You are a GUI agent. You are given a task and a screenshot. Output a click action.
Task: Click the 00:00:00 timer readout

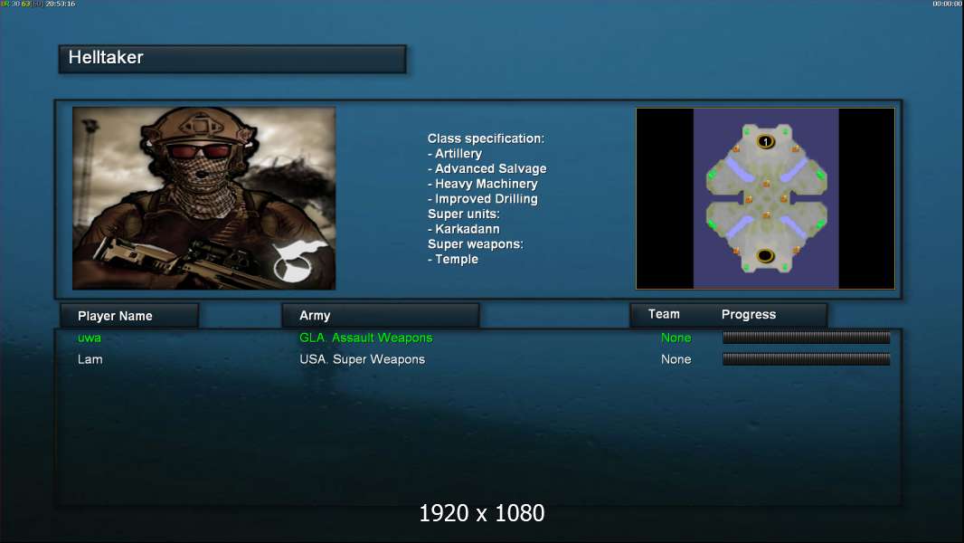948,4
